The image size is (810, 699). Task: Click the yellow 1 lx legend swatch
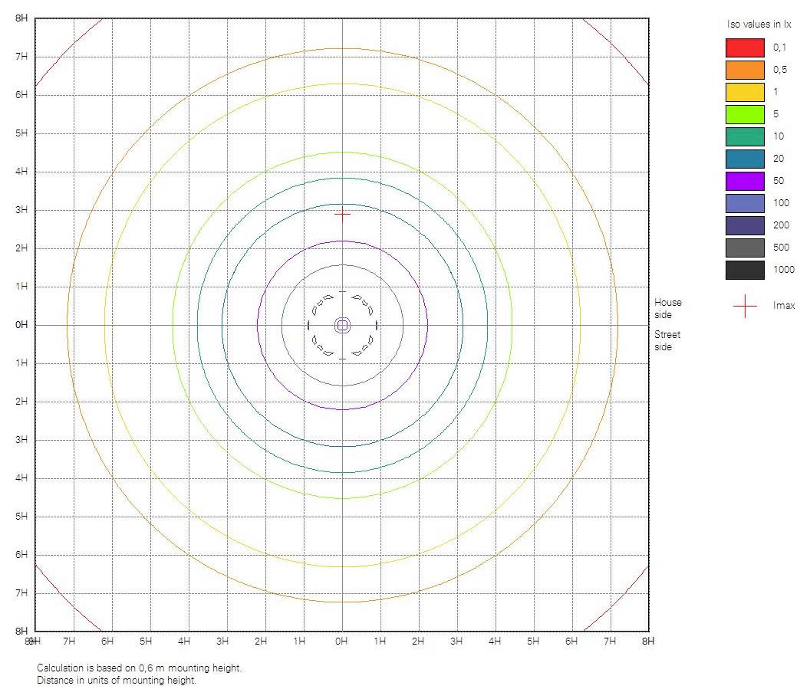point(745,92)
